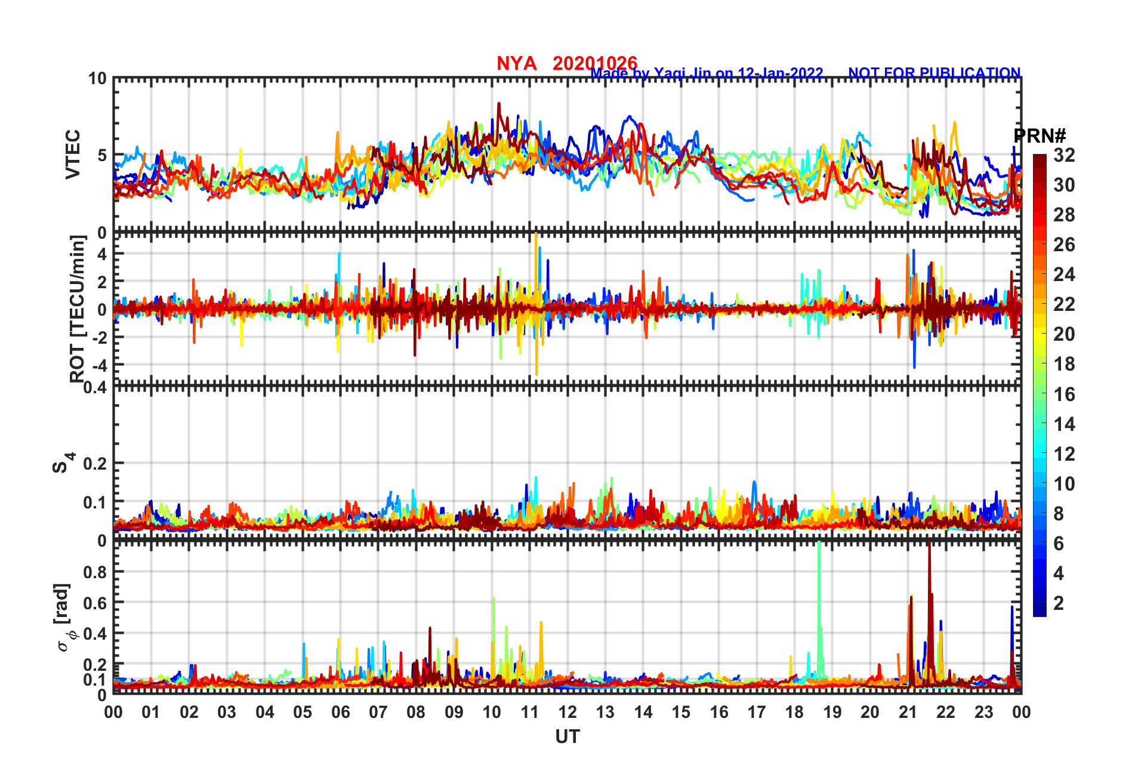Click the NOT FOR PUBLICATION notice
The height and width of the screenshot is (771, 1135).
pyautogui.click(x=934, y=73)
